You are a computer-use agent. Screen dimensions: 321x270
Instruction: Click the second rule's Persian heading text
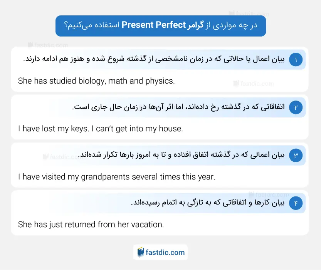(178, 107)
